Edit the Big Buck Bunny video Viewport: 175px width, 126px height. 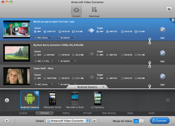(x=162, y=53)
